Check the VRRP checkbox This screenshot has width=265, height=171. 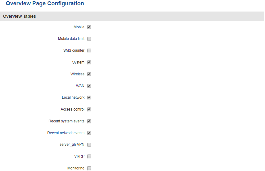coord(89,156)
